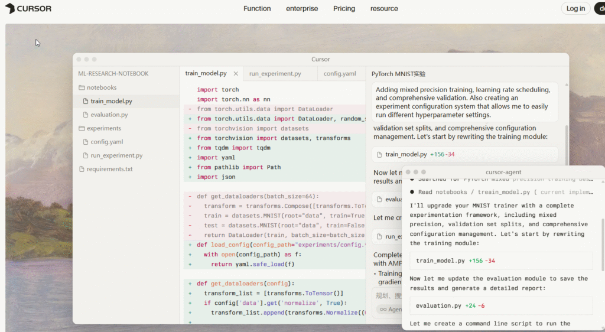Open the Pricing page link
605x332 pixels.
click(x=344, y=8)
